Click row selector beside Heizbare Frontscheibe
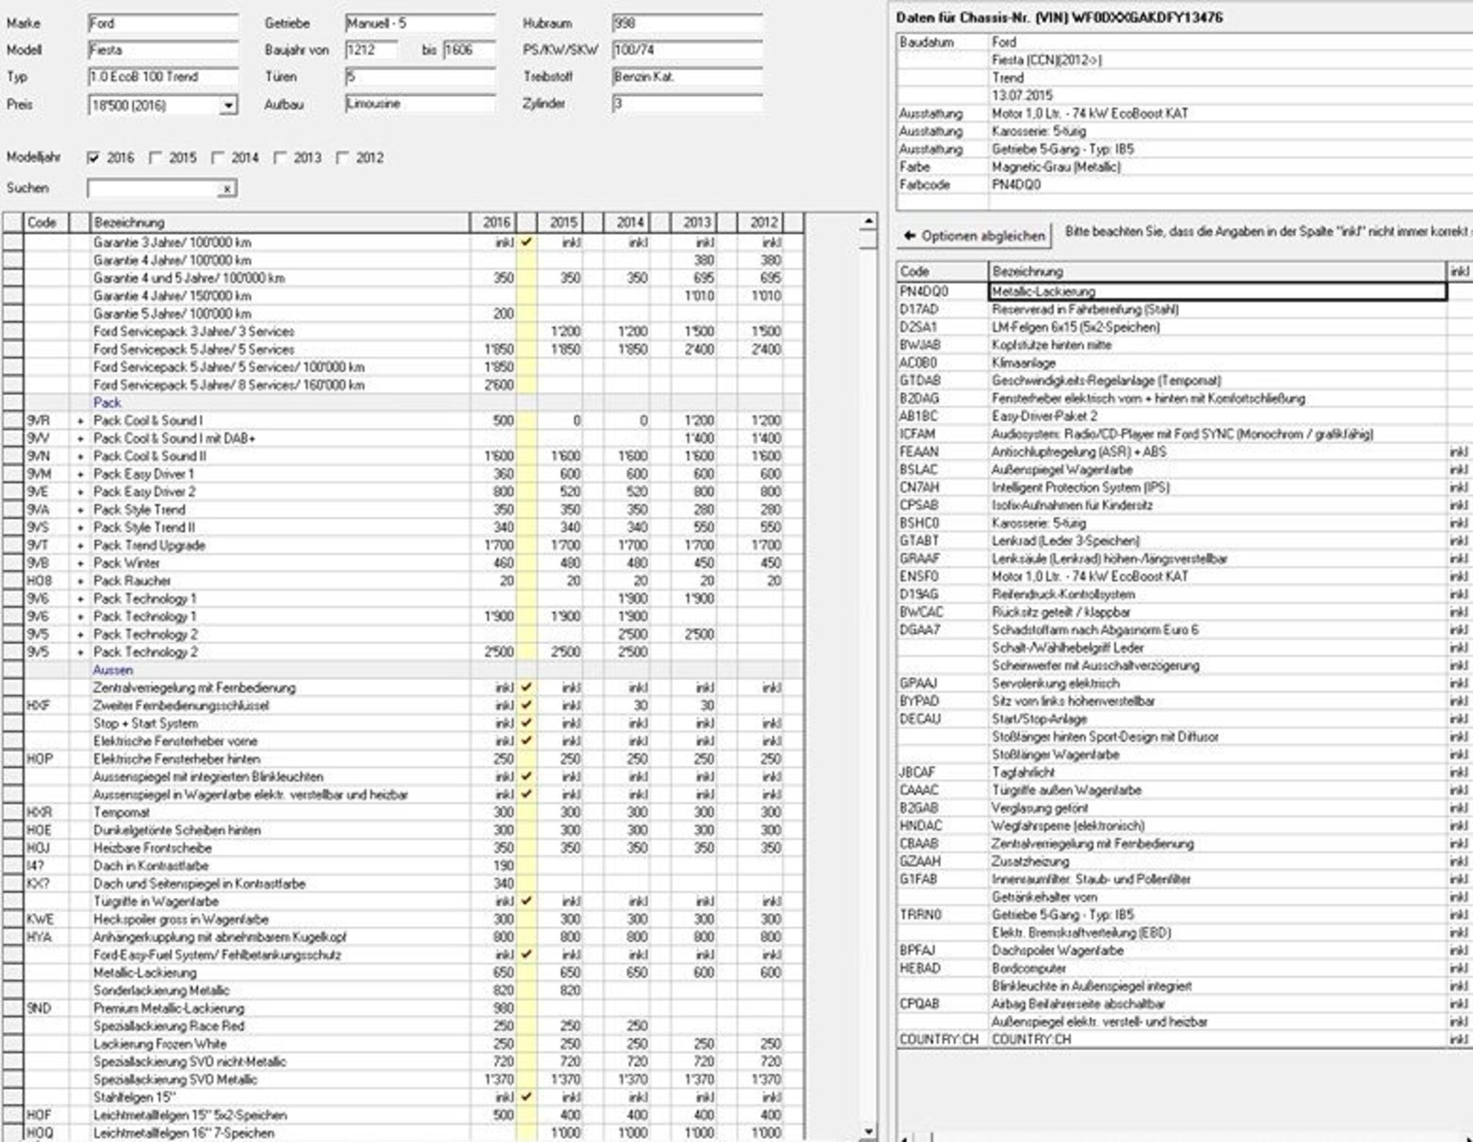Image resolution: width=1473 pixels, height=1142 pixels. [12, 848]
